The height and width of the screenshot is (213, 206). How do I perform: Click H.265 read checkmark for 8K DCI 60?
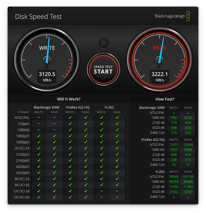coord(117,185)
